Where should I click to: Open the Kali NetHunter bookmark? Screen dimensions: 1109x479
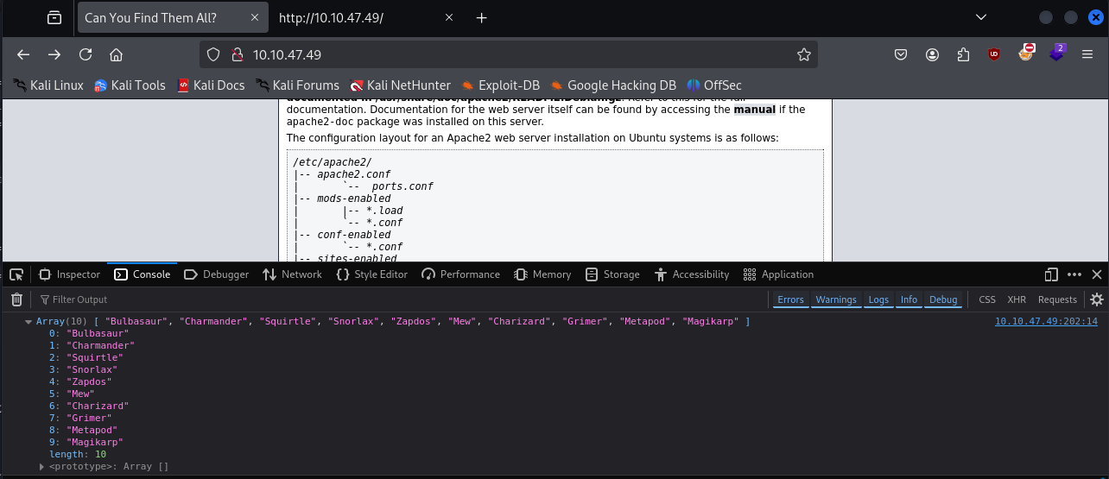(400, 85)
